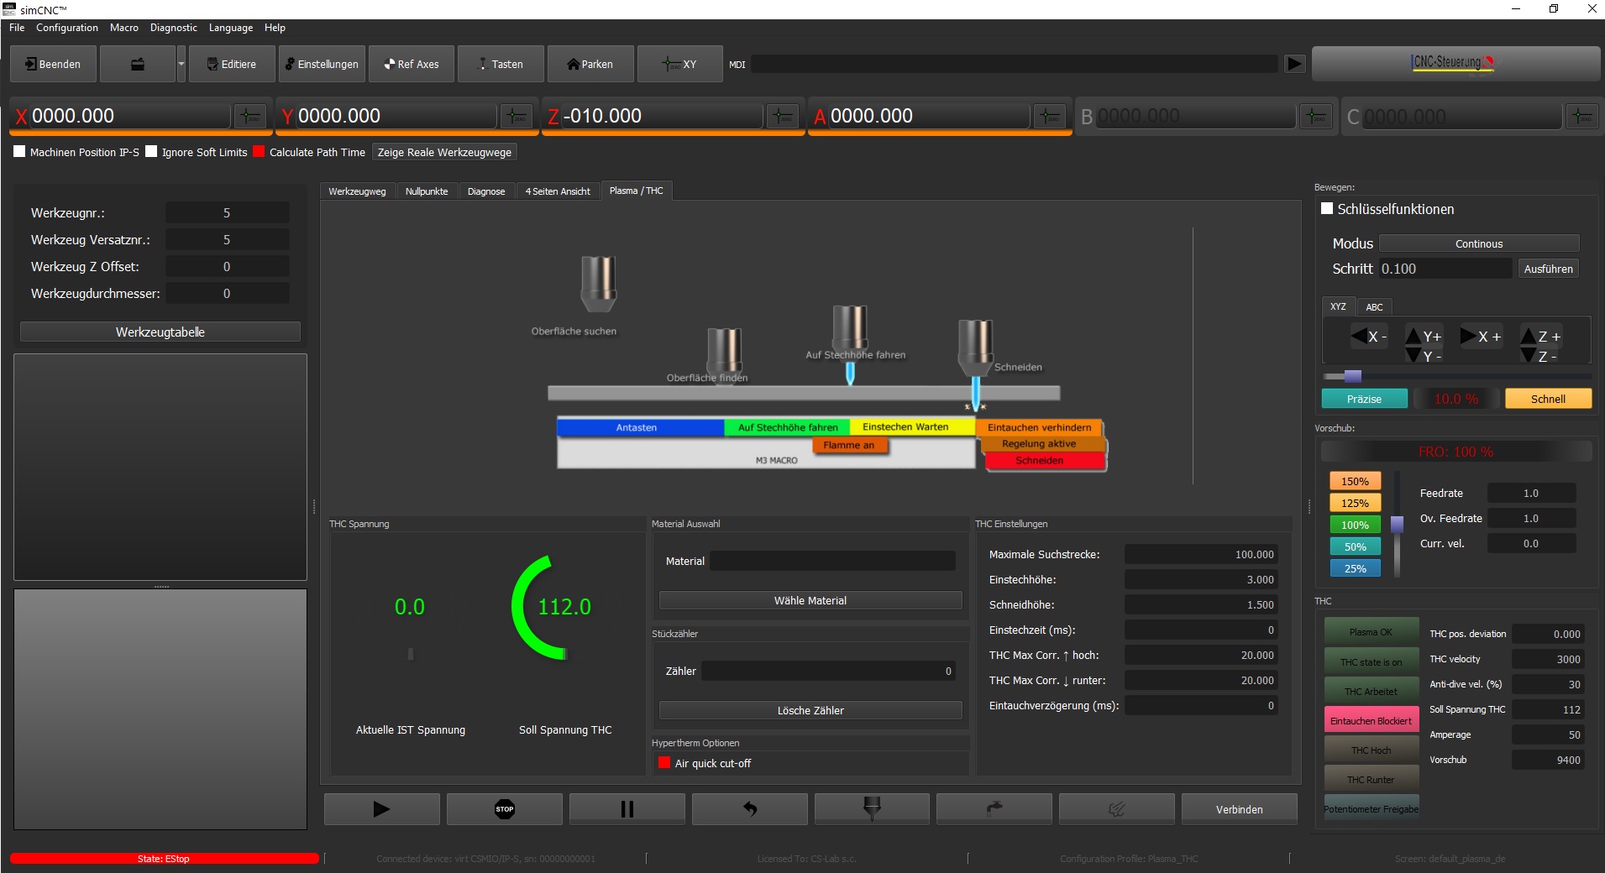Click the Parken home icon

point(575,63)
